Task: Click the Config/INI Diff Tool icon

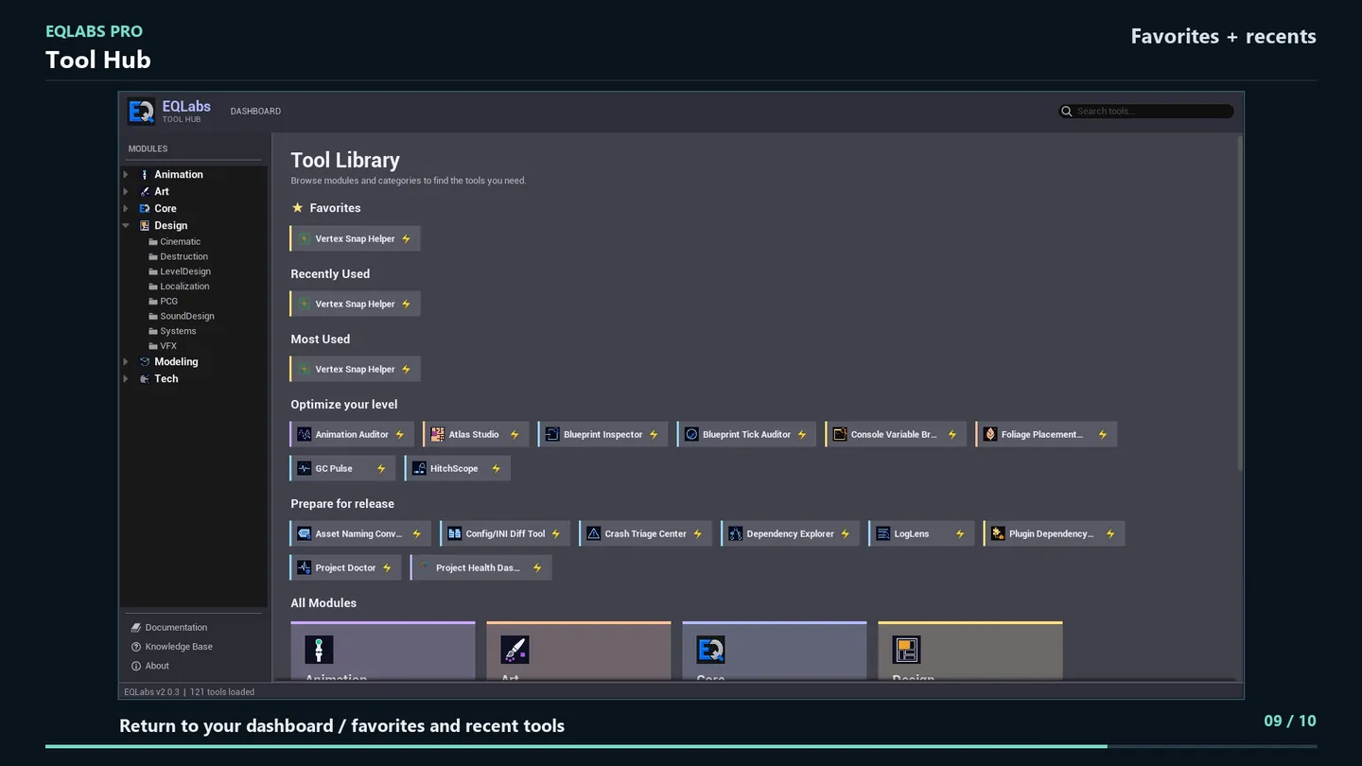Action: 454,533
